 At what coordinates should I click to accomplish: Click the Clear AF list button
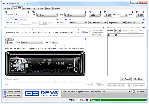(x=138, y=79)
